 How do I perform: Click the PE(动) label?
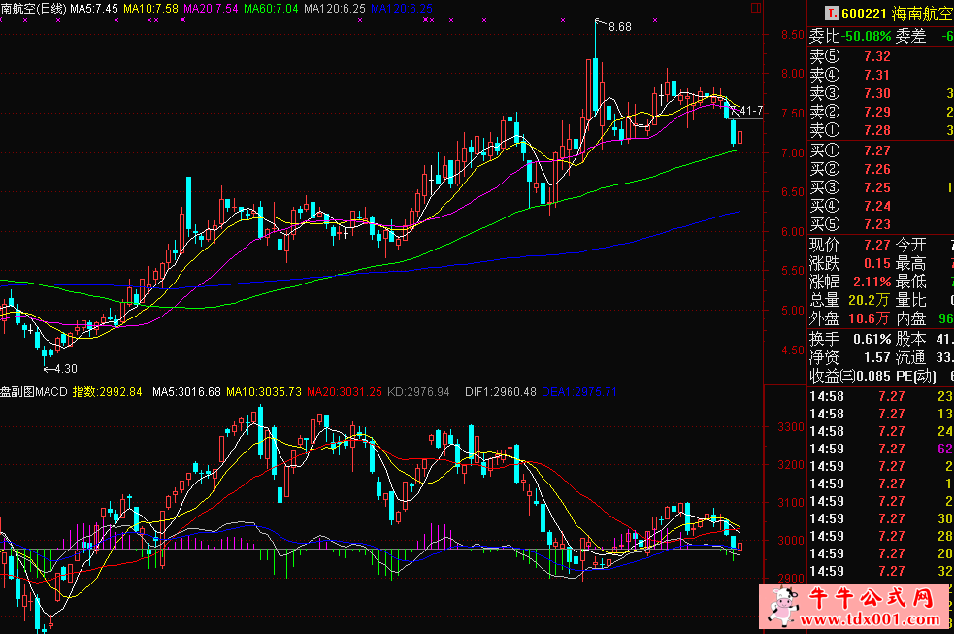coord(916,376)
